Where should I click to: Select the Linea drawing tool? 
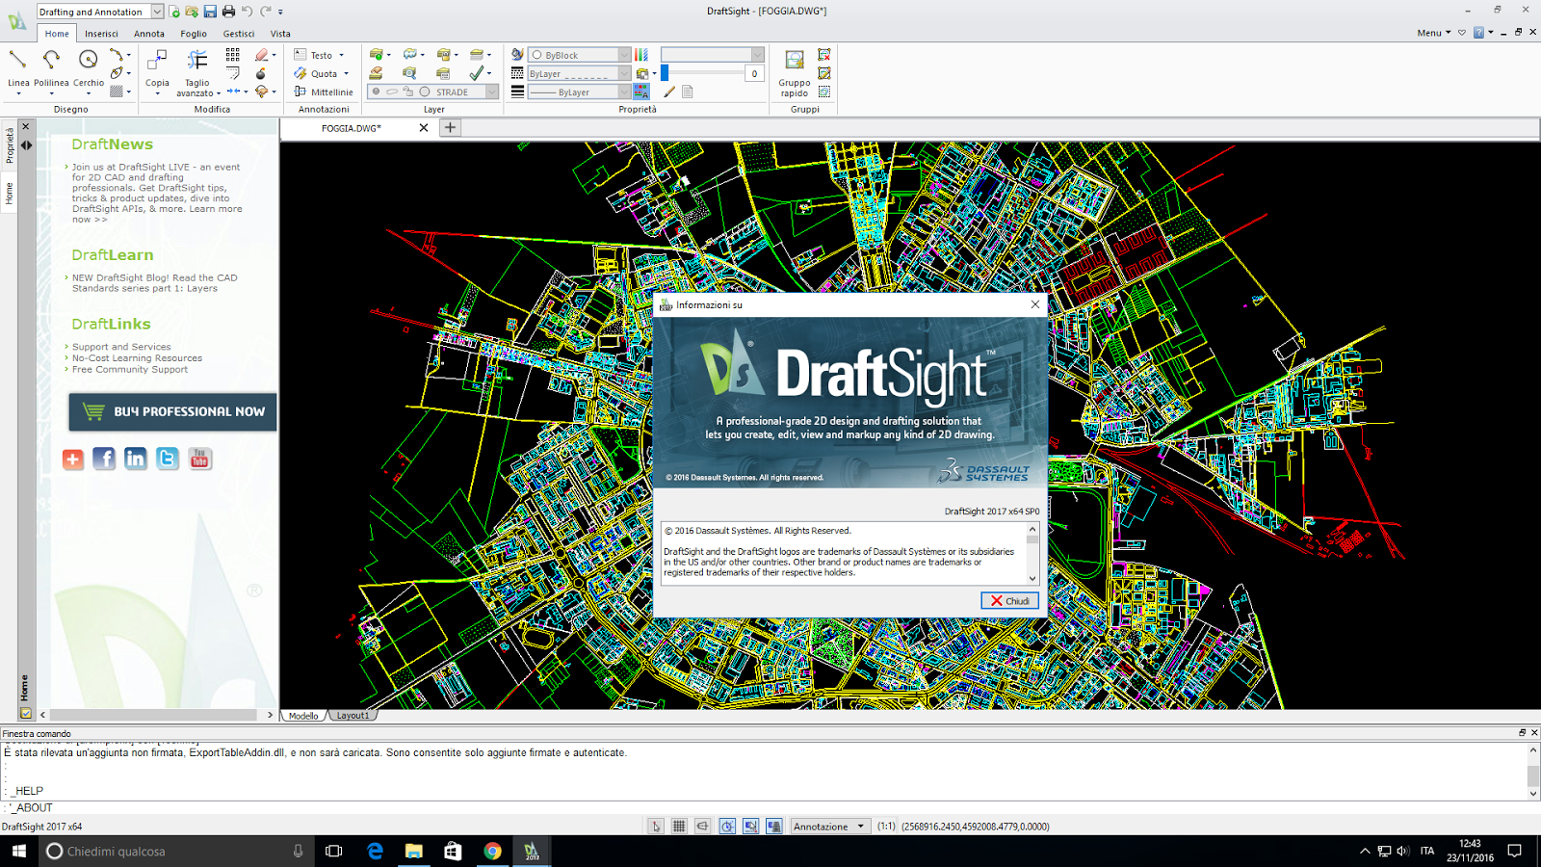point(18,61)
